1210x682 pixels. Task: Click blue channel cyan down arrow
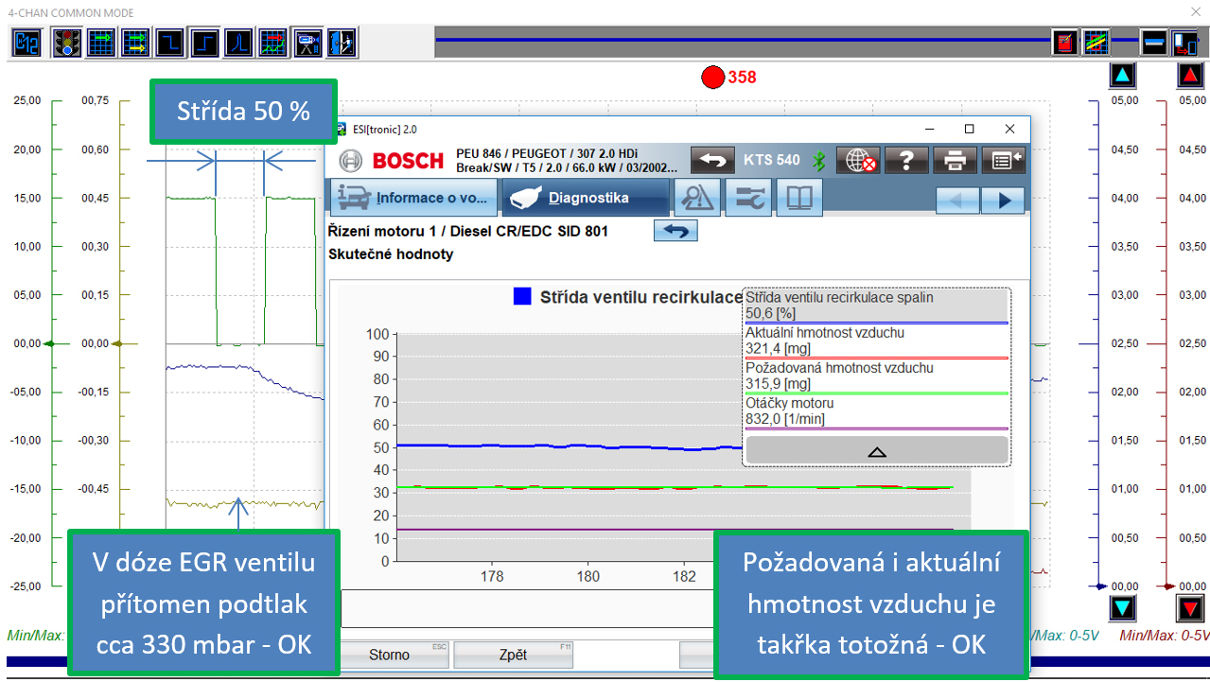click(x=1123, y=608)
